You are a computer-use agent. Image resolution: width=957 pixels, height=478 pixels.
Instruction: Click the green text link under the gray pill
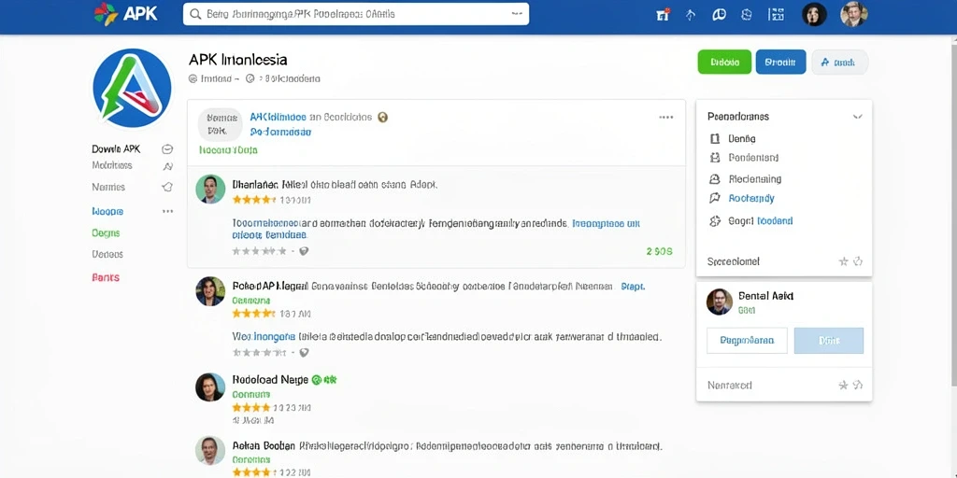[x=228, y=150]
